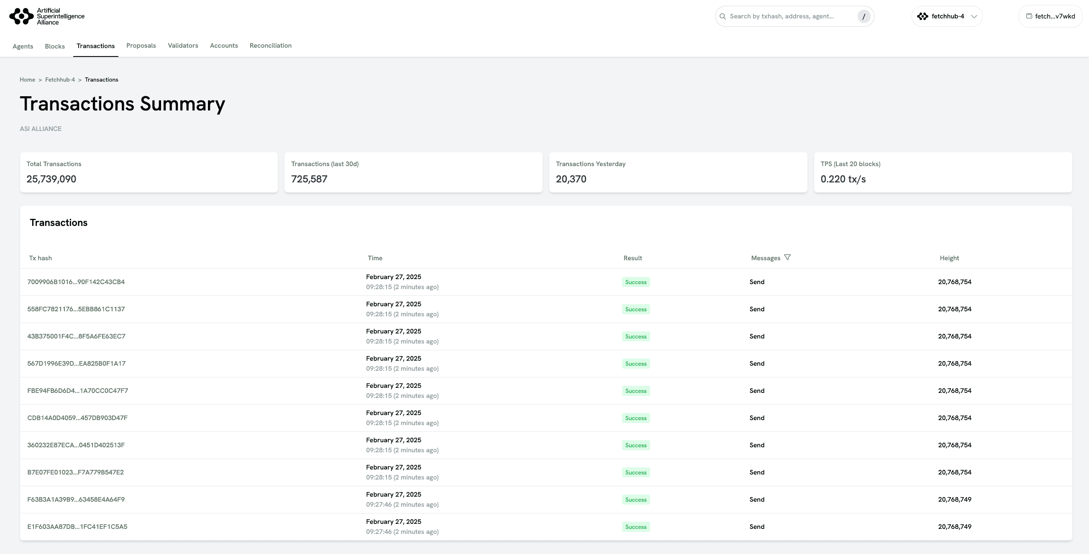Click the wallet icon beside fetch...v7wkd
This screenshot has width=1089, height=554.
coord(1029,16)
